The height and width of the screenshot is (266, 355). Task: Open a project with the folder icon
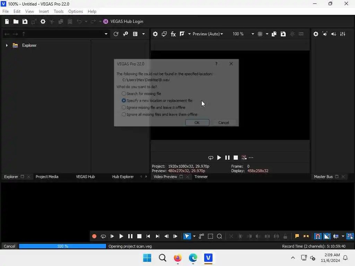(16, 21)
